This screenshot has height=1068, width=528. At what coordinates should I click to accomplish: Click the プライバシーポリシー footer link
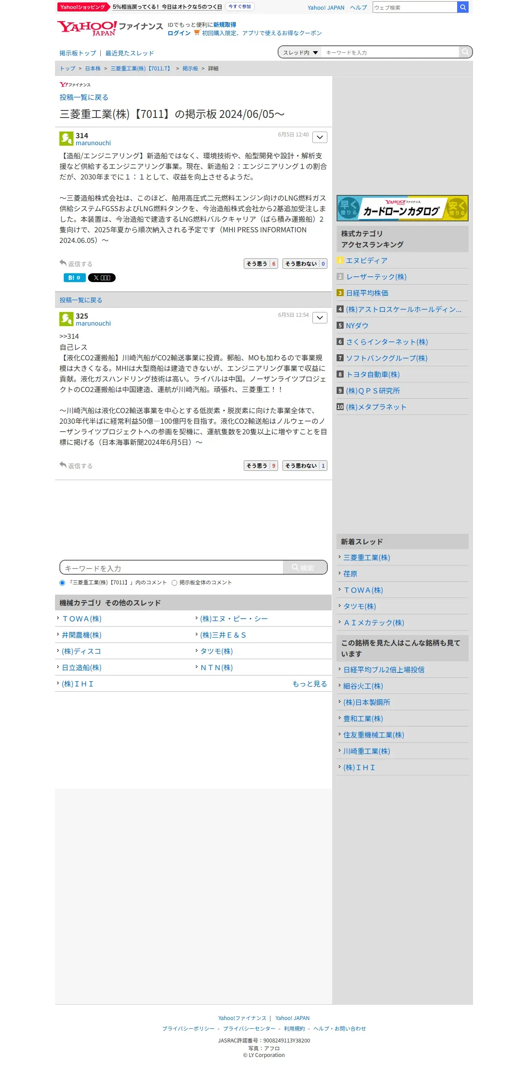coord(188,1028)
